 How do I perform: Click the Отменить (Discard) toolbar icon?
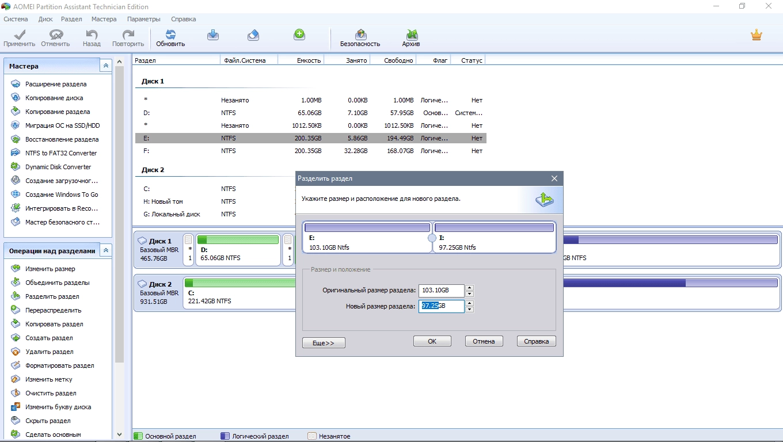point(55,38)
